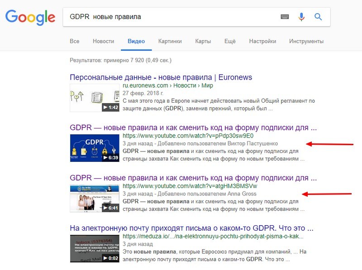This screenshot has width=362, height=270.
Task: Click the search box with GDPR query
Action: 172,17
